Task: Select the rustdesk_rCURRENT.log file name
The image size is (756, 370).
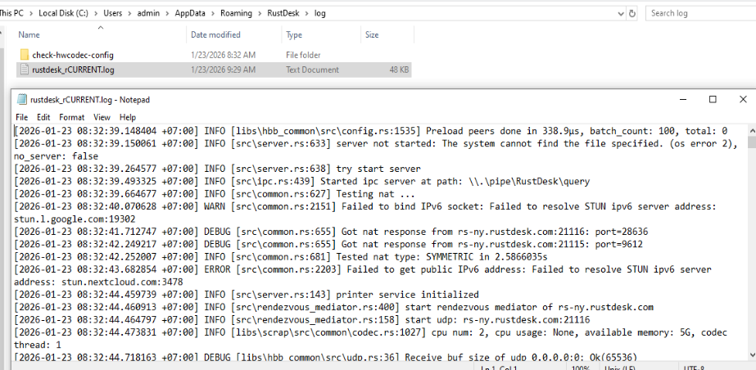Action: tap(73, 70)
